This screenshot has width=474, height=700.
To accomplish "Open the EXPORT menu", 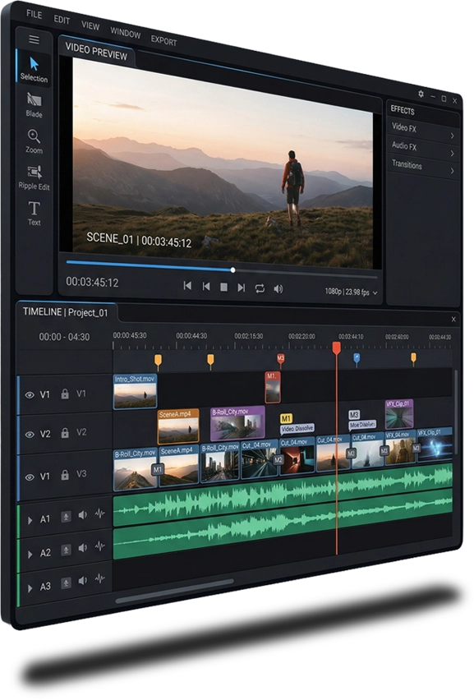I will (x=163, y=40).
